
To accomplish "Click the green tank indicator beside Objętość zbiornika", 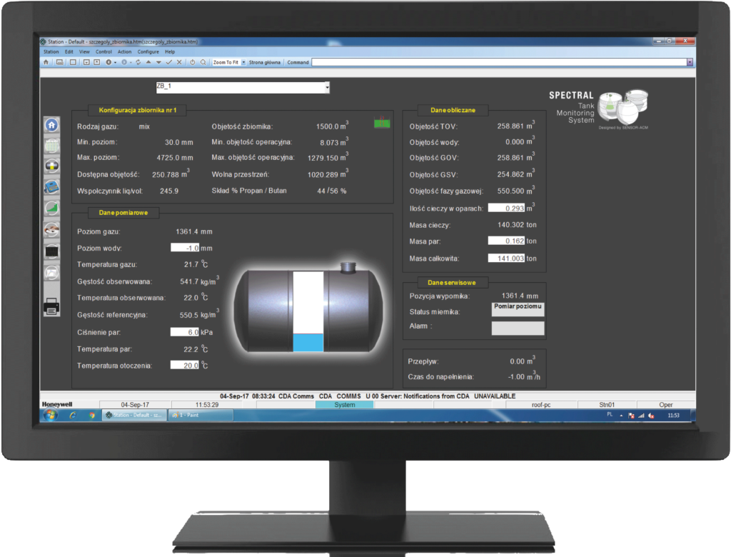I will [382, 123].
